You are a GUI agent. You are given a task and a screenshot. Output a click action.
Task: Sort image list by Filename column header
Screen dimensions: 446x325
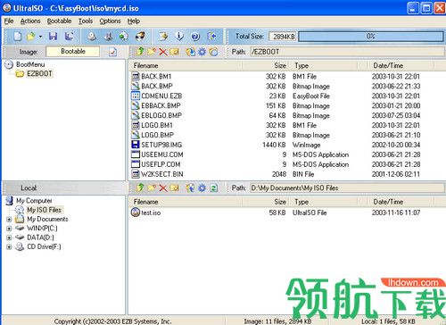coord(186,65)
